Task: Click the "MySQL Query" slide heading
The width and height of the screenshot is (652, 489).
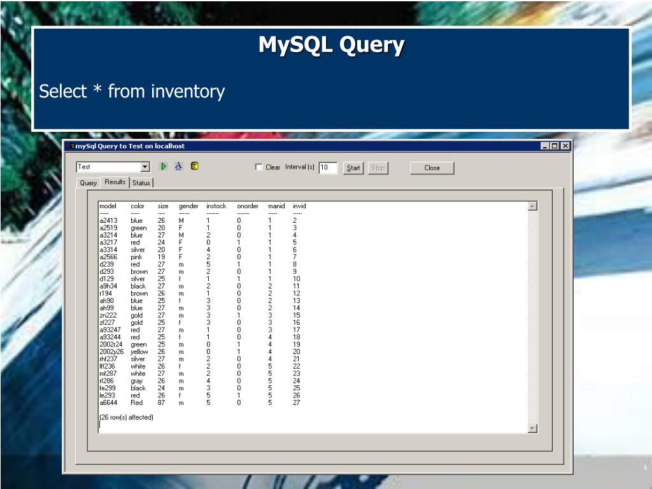Action: click(x=331, y=45)
